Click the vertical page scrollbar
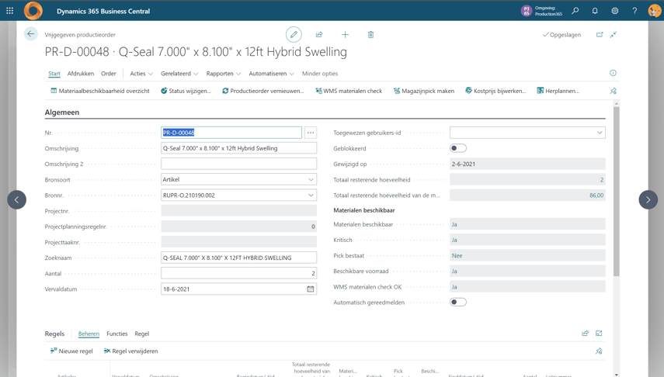The height and width of the screenshot is (377, 664). click(x=616, y=192)
